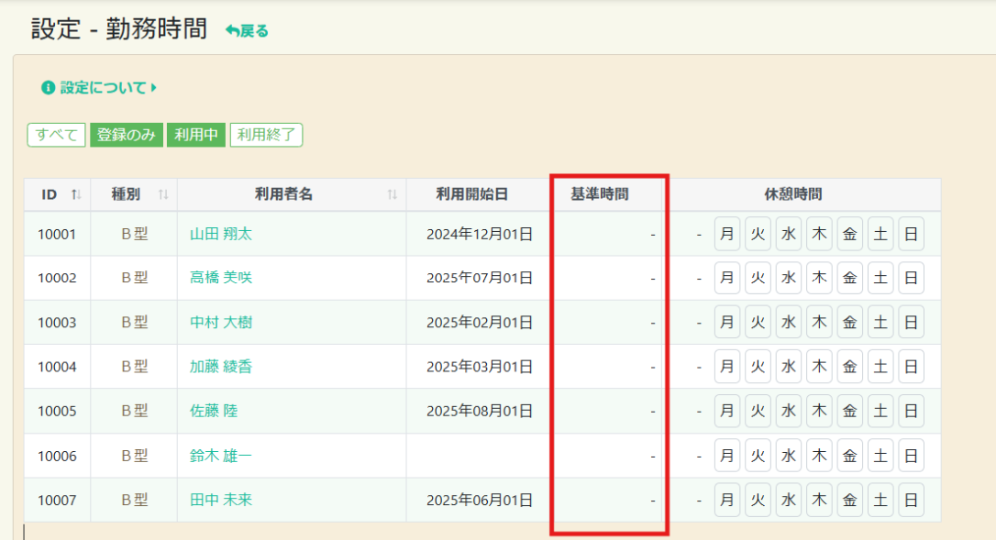The width and height of the screenshot is (996, 540).
Task: Click 火 button in 鈴木 雄一 row
Action: (x=758, y=456)
